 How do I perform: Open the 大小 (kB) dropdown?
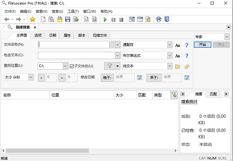tap(31, 78)
